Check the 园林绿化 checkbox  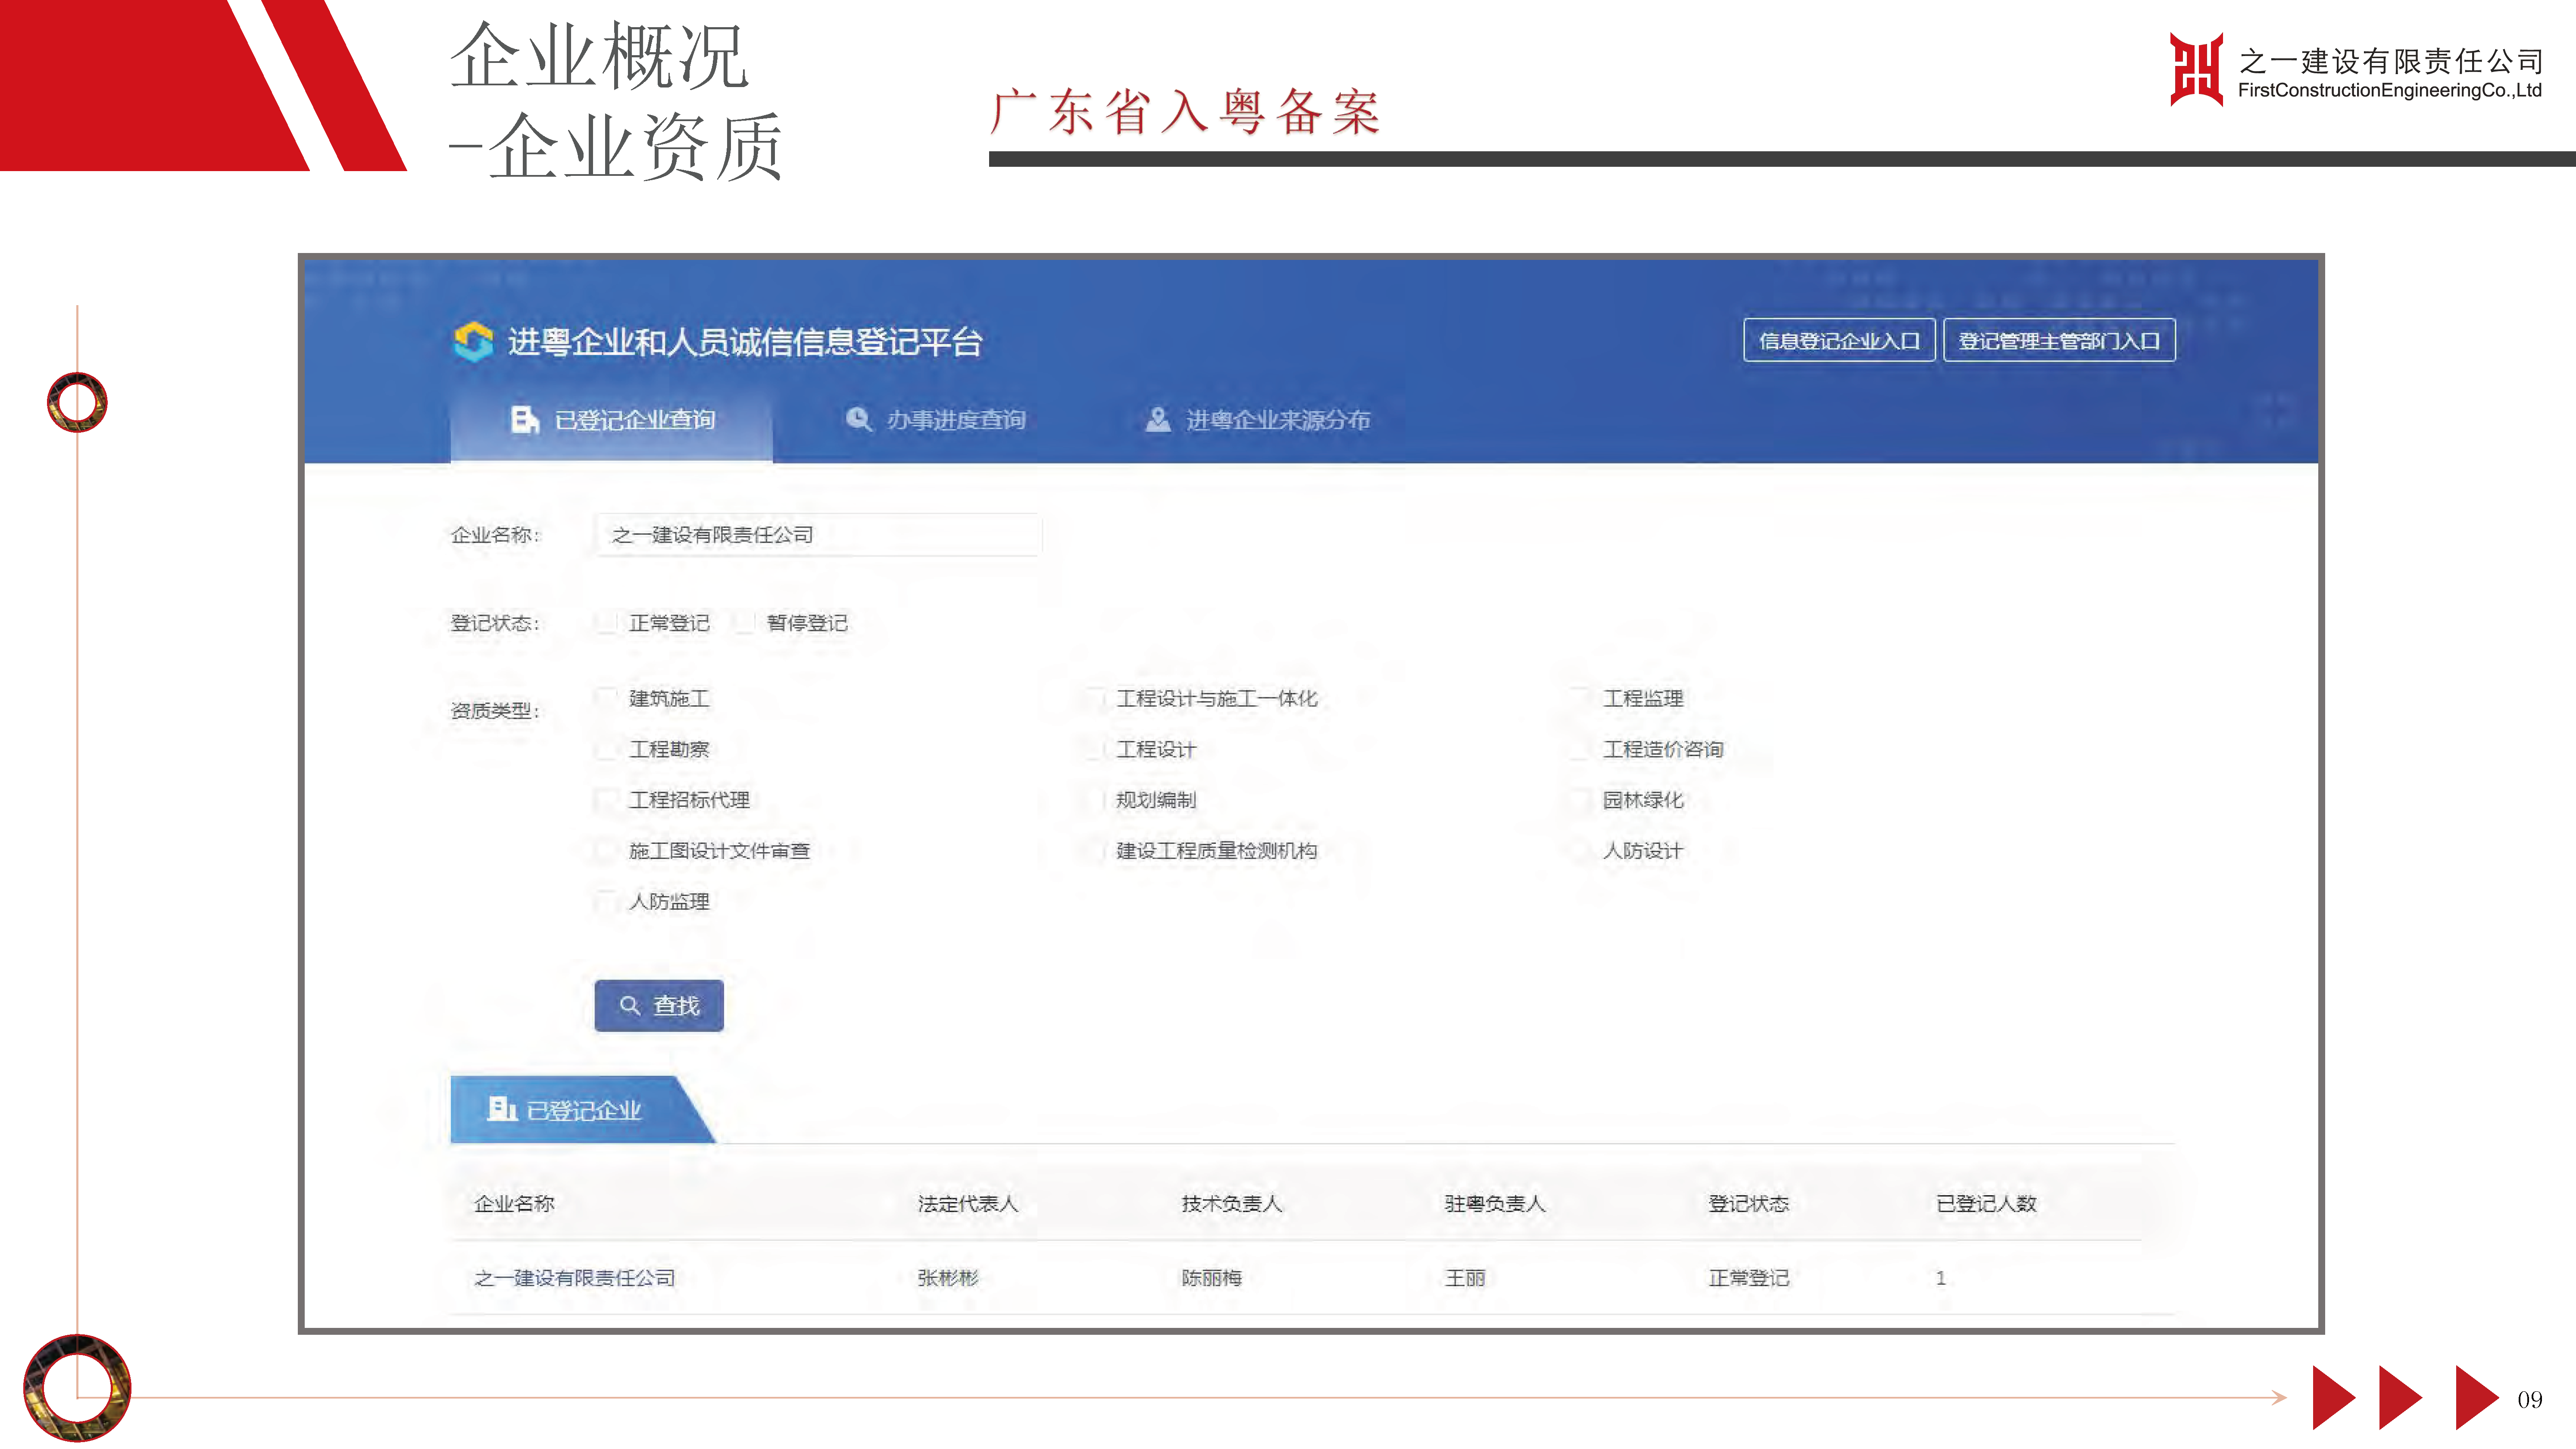[x=1580, y=799]
